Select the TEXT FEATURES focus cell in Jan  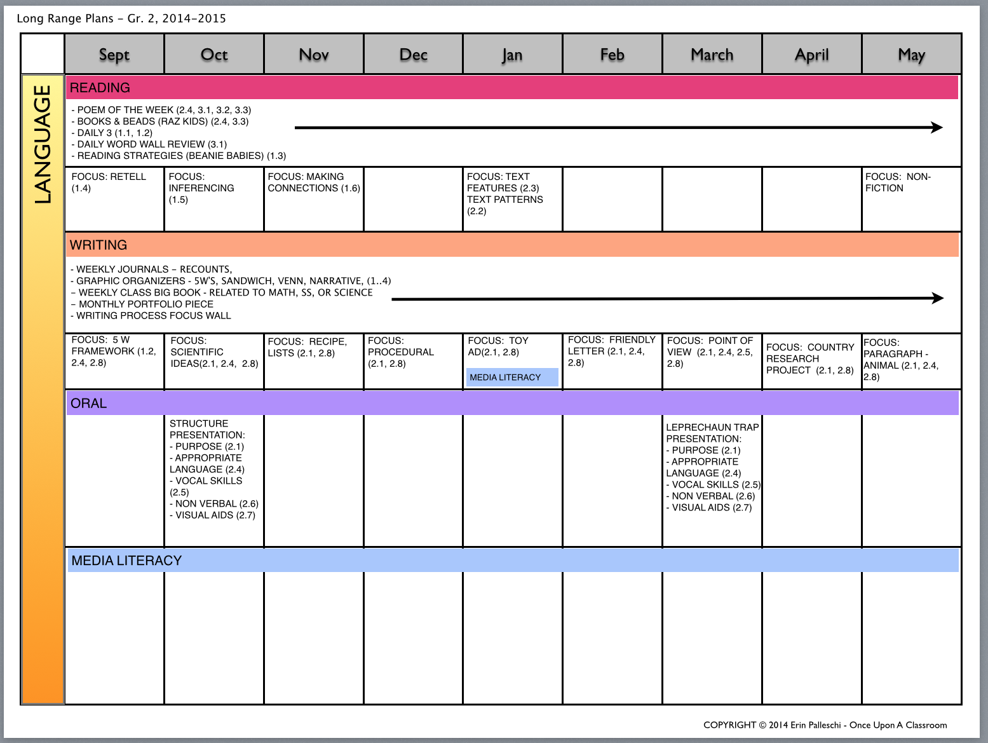pyautogui.click(x=513, y=199)
